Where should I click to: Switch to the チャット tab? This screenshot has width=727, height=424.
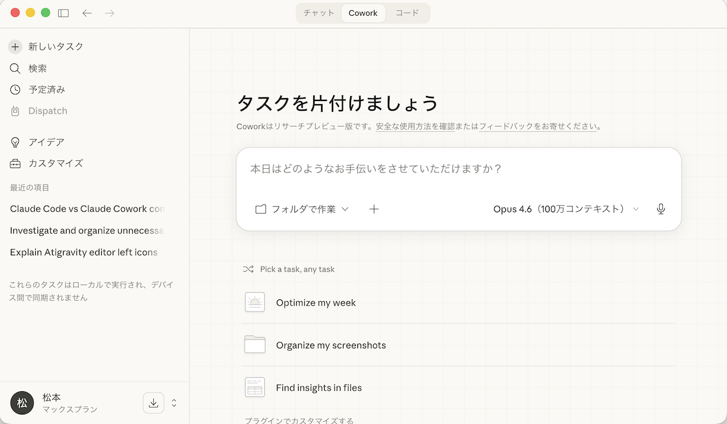pos(319,13)
